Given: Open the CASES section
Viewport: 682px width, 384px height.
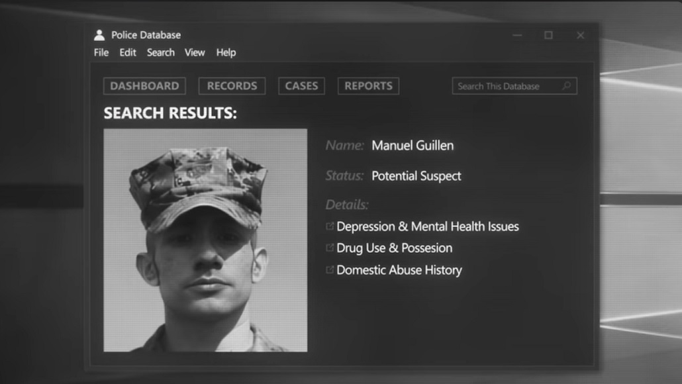Looking at the screenshot, I should [x=301, y=86].
